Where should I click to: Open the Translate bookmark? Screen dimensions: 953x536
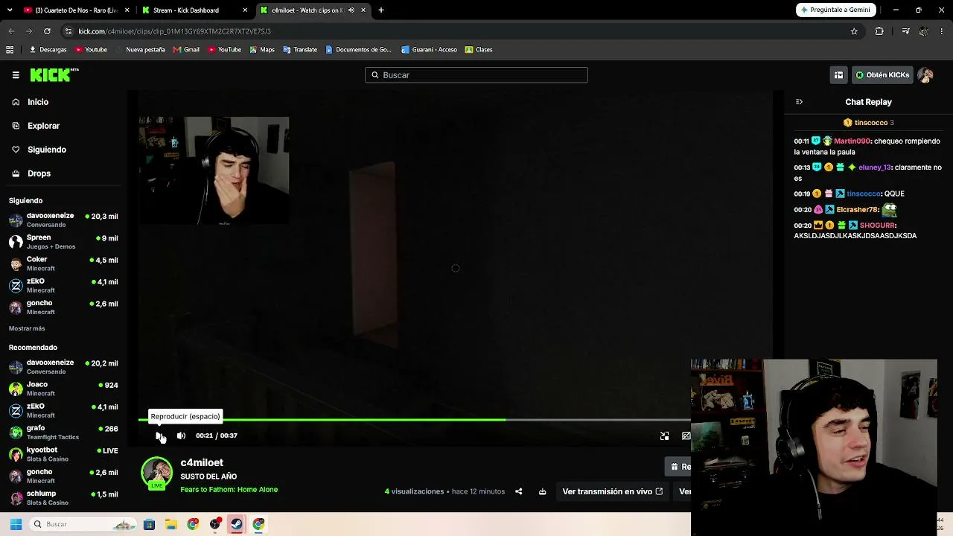(300, 50)
